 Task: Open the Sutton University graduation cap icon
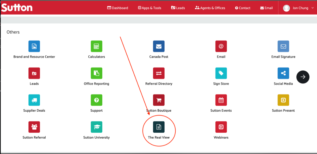[96, 127]
